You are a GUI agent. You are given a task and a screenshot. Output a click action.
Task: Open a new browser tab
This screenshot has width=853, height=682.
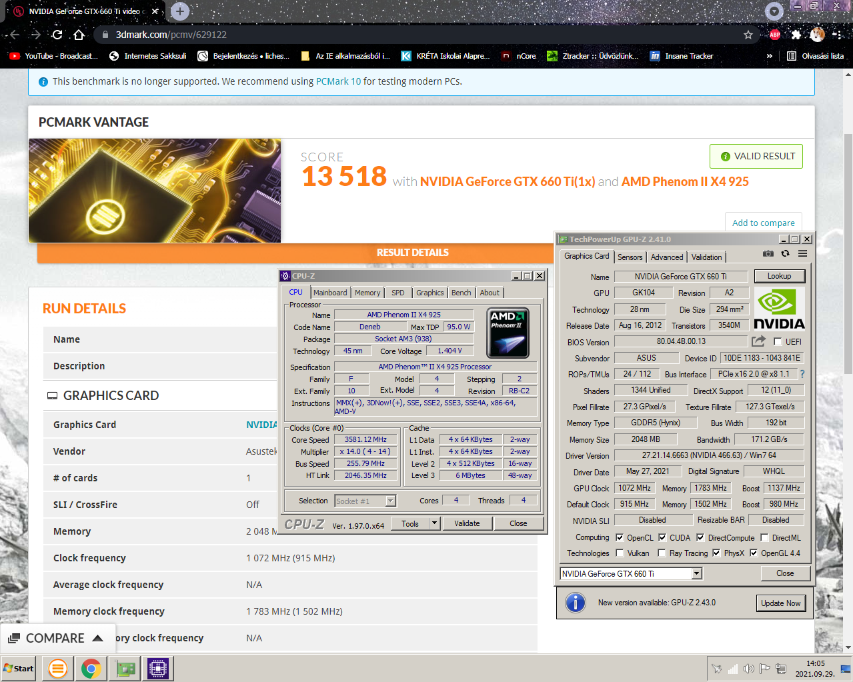pos(180,11)
